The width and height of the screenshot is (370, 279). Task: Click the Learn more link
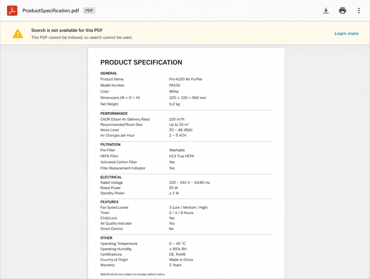pos(347,34)
